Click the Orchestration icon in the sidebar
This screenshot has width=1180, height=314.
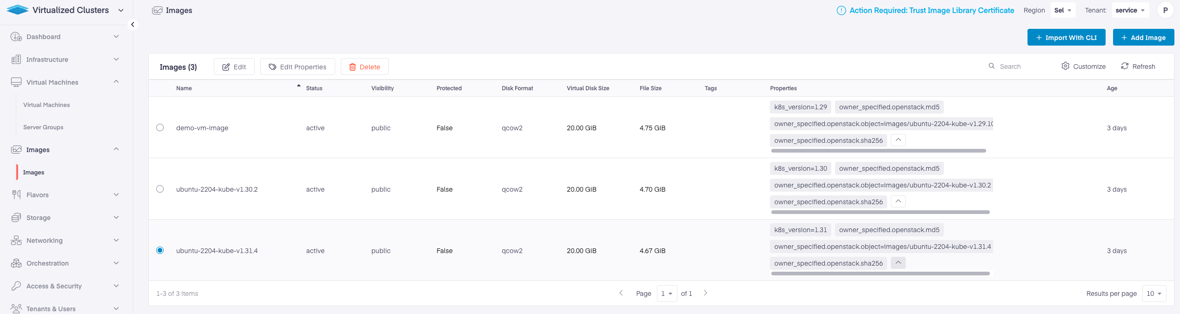click(16, 263)
